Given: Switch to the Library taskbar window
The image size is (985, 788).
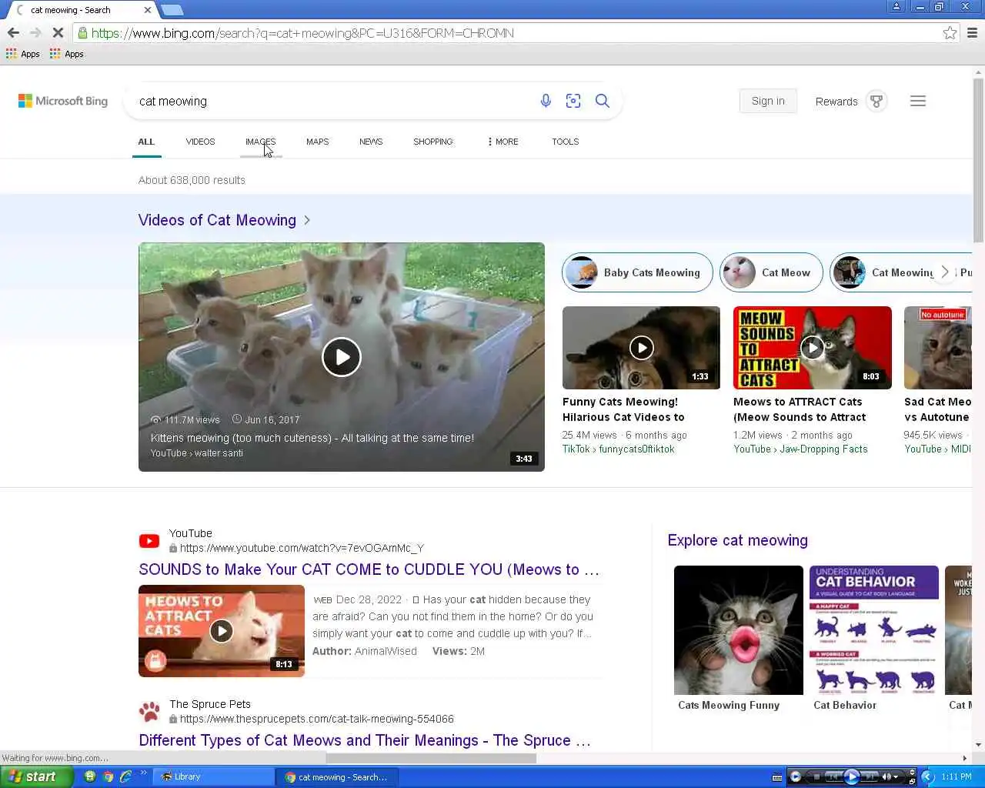Looking at the screenshot, I should pos(213,776).
